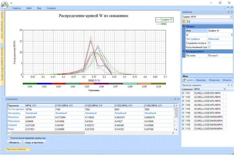Open the Свойства tab with icon
Screen dimensions: 234x155
tap(188, 80)
